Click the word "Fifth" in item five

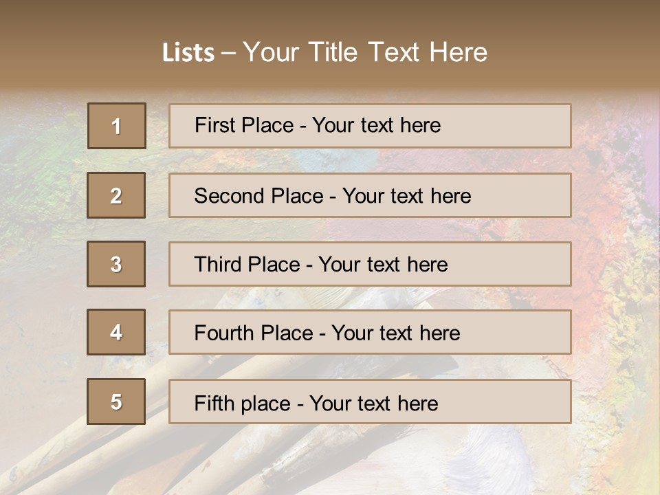coord(214,403)
